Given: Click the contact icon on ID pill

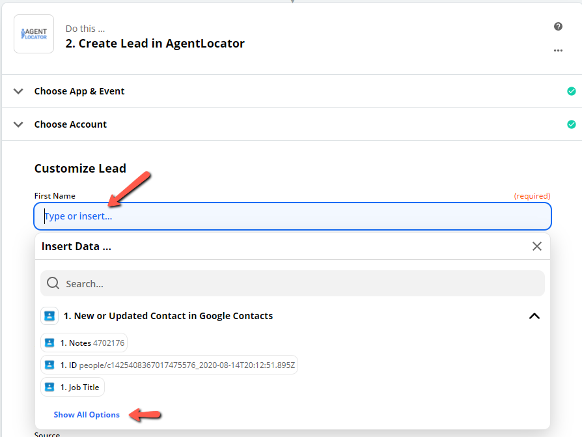Looking at the screenshot, I should tap(49, 365).
